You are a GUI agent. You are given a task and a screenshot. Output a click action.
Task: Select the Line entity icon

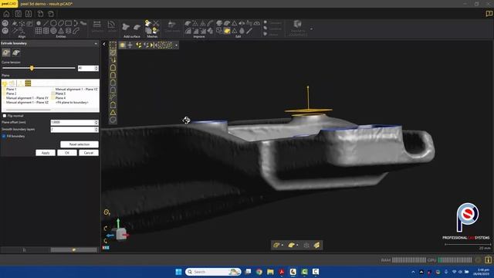tap(46, 23)
